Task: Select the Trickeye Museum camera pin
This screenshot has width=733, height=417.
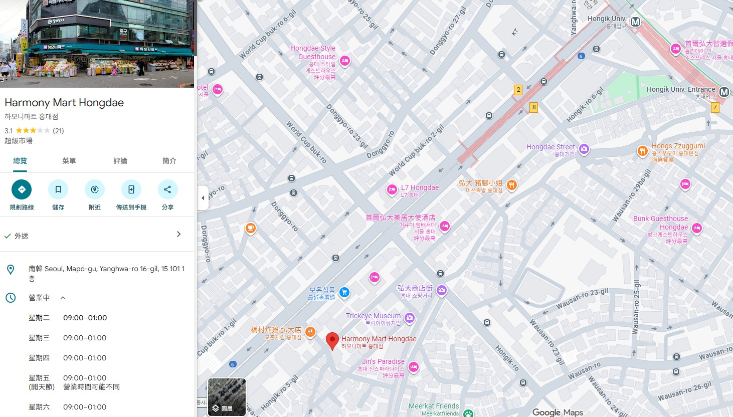Action: (410, 318)
